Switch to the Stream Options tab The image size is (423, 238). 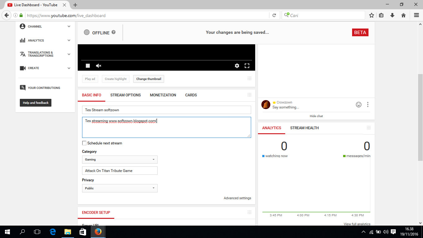125,95
